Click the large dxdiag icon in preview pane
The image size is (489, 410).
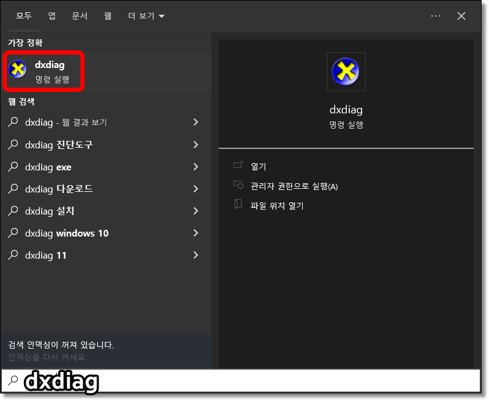click(x=346, y=72)
